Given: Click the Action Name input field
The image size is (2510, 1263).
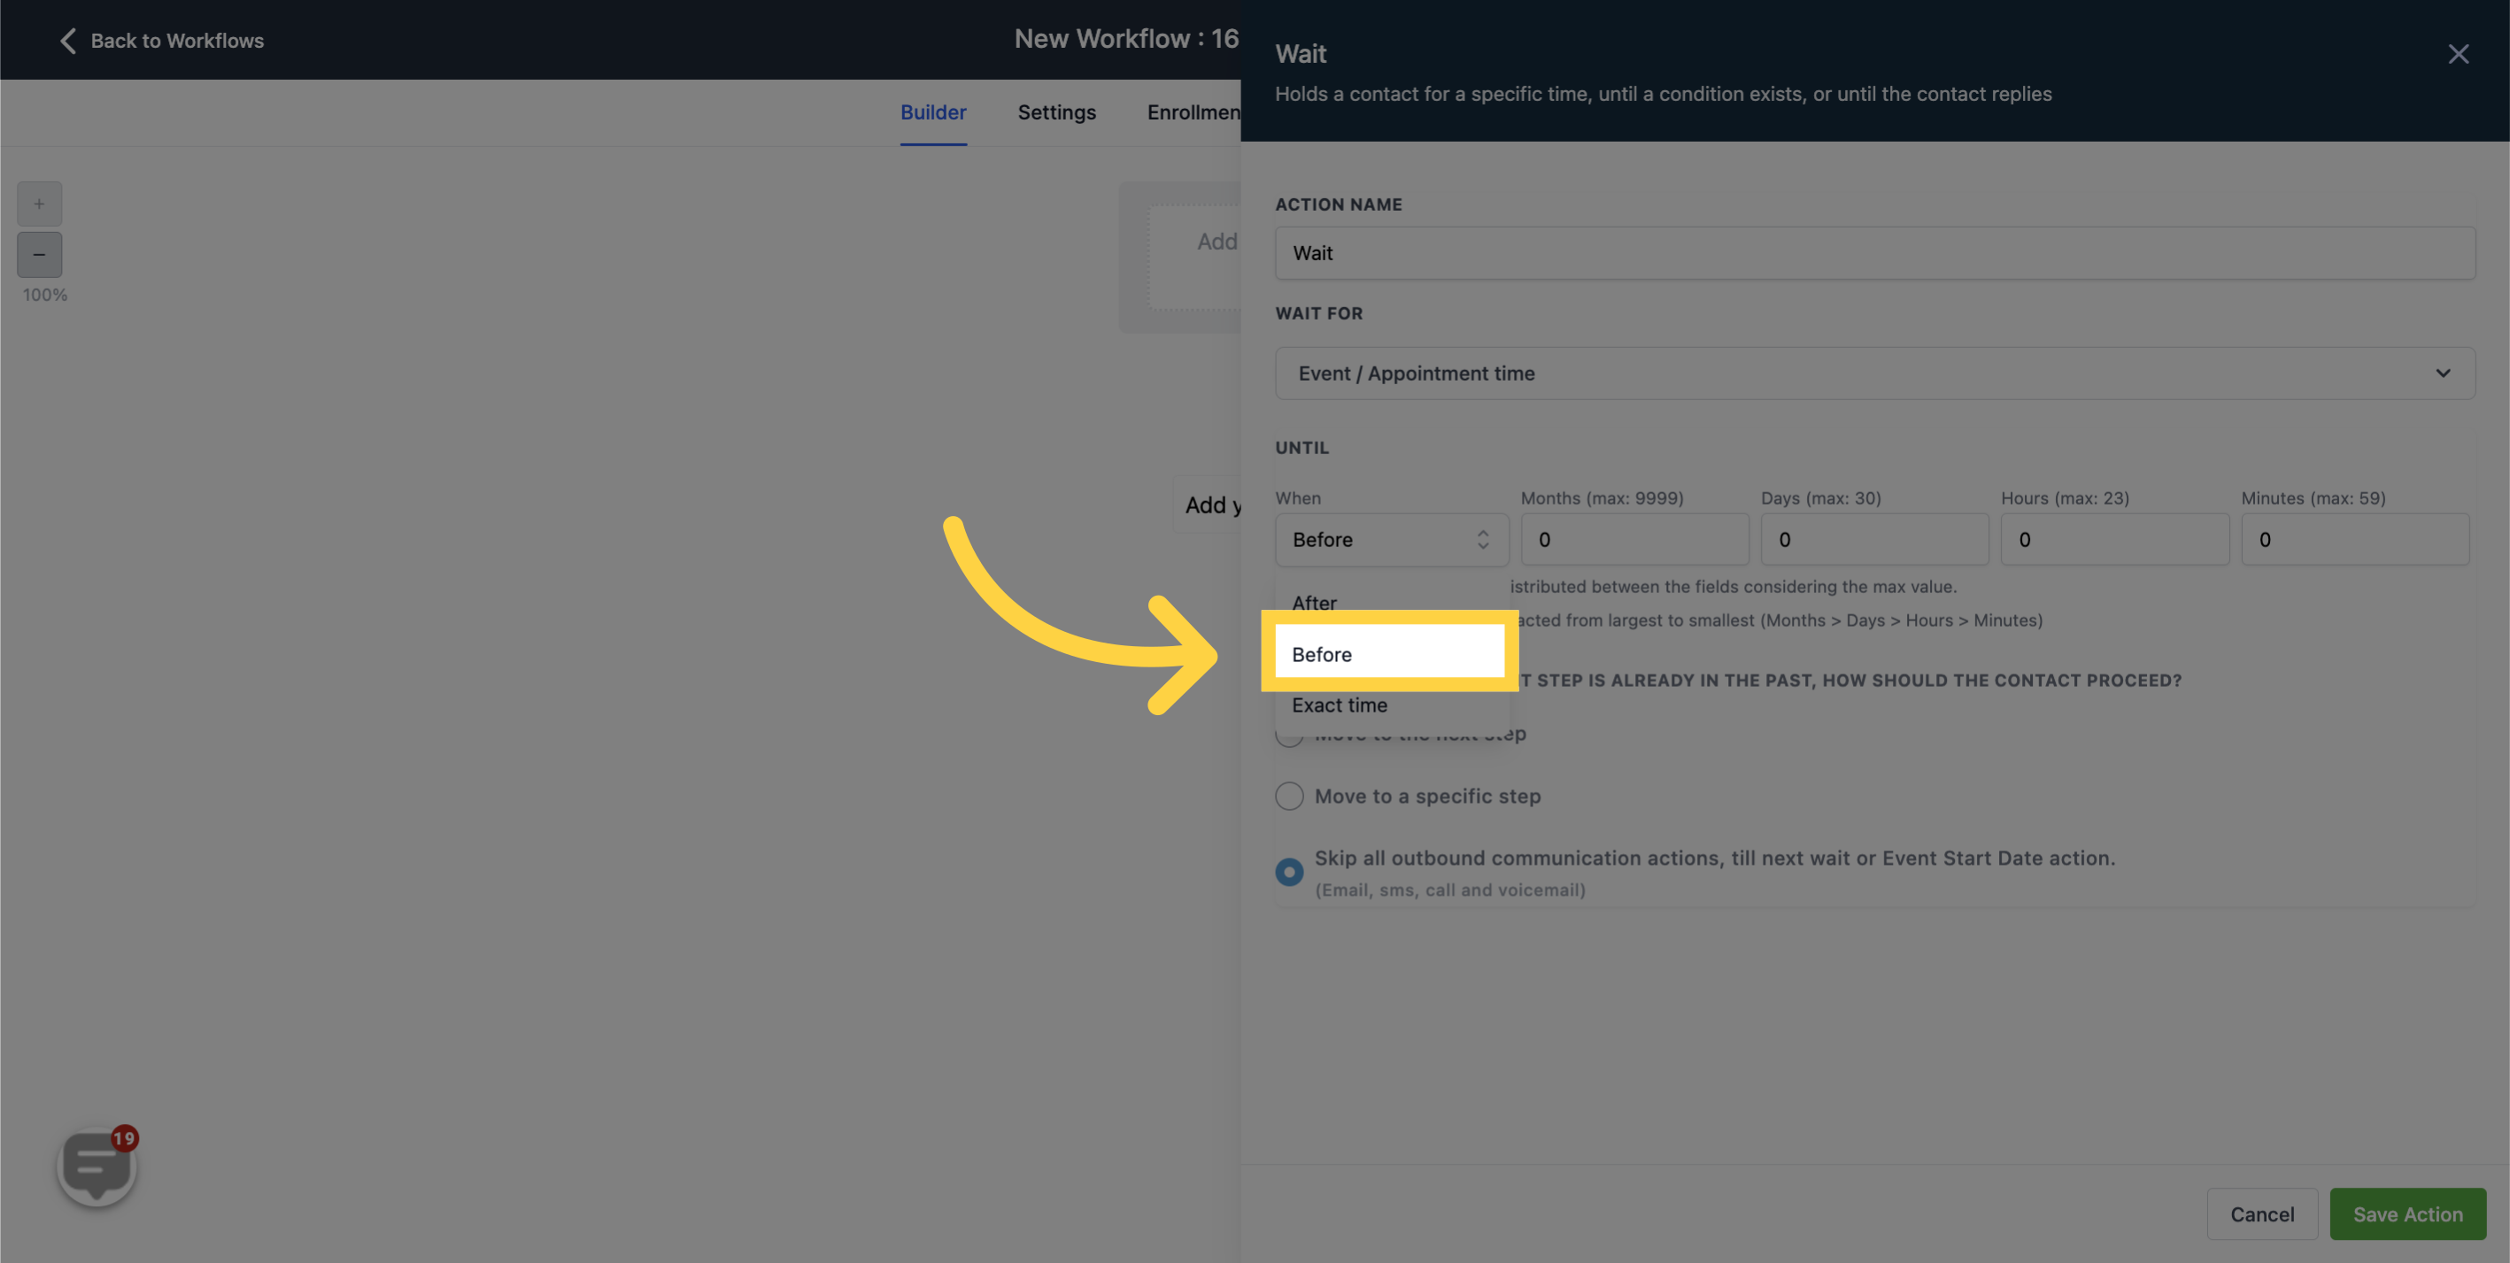Looking at the screenshot, I should pos(1874,253).
